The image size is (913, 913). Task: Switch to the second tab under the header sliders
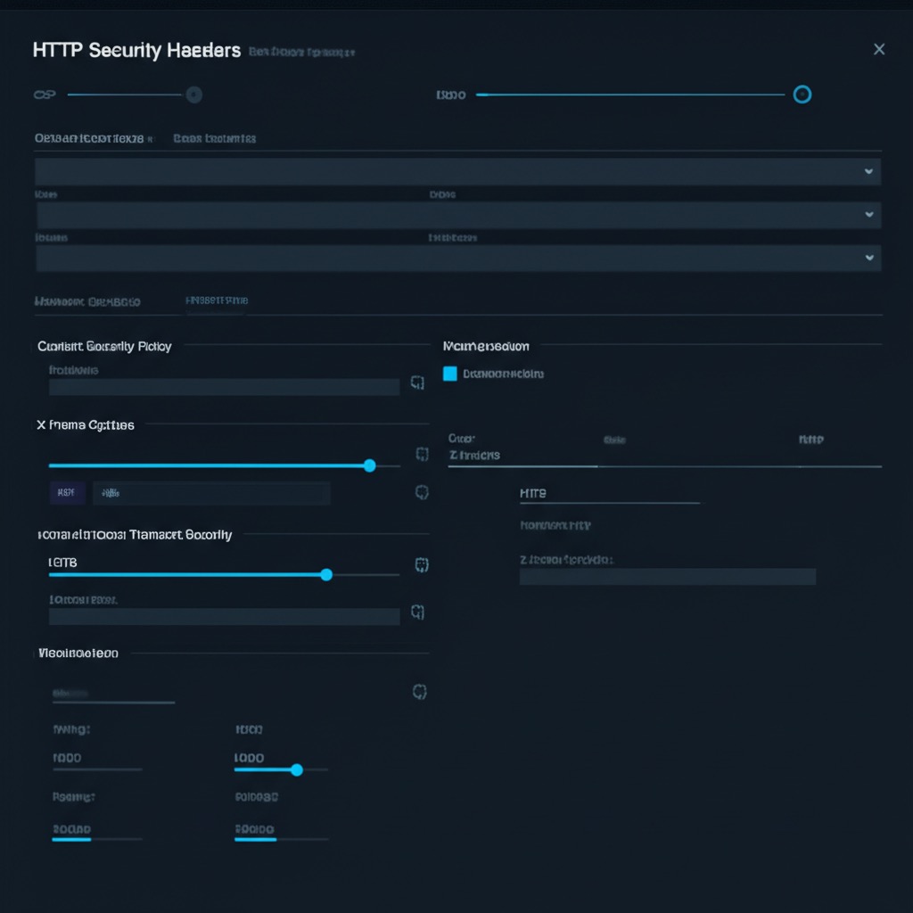tap(215, 139)
